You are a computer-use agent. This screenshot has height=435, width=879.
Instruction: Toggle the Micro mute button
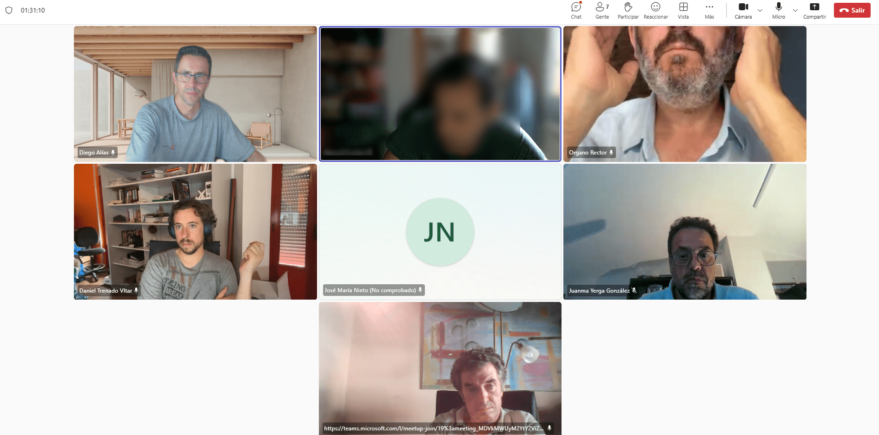(x=779, y=10)
